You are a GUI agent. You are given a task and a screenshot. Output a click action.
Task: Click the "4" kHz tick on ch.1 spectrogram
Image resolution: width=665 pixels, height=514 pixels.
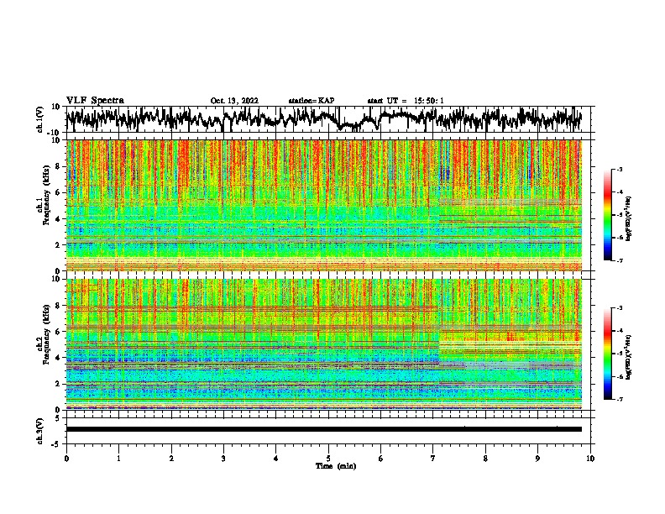pyautogui.click(x=58, y=219)
